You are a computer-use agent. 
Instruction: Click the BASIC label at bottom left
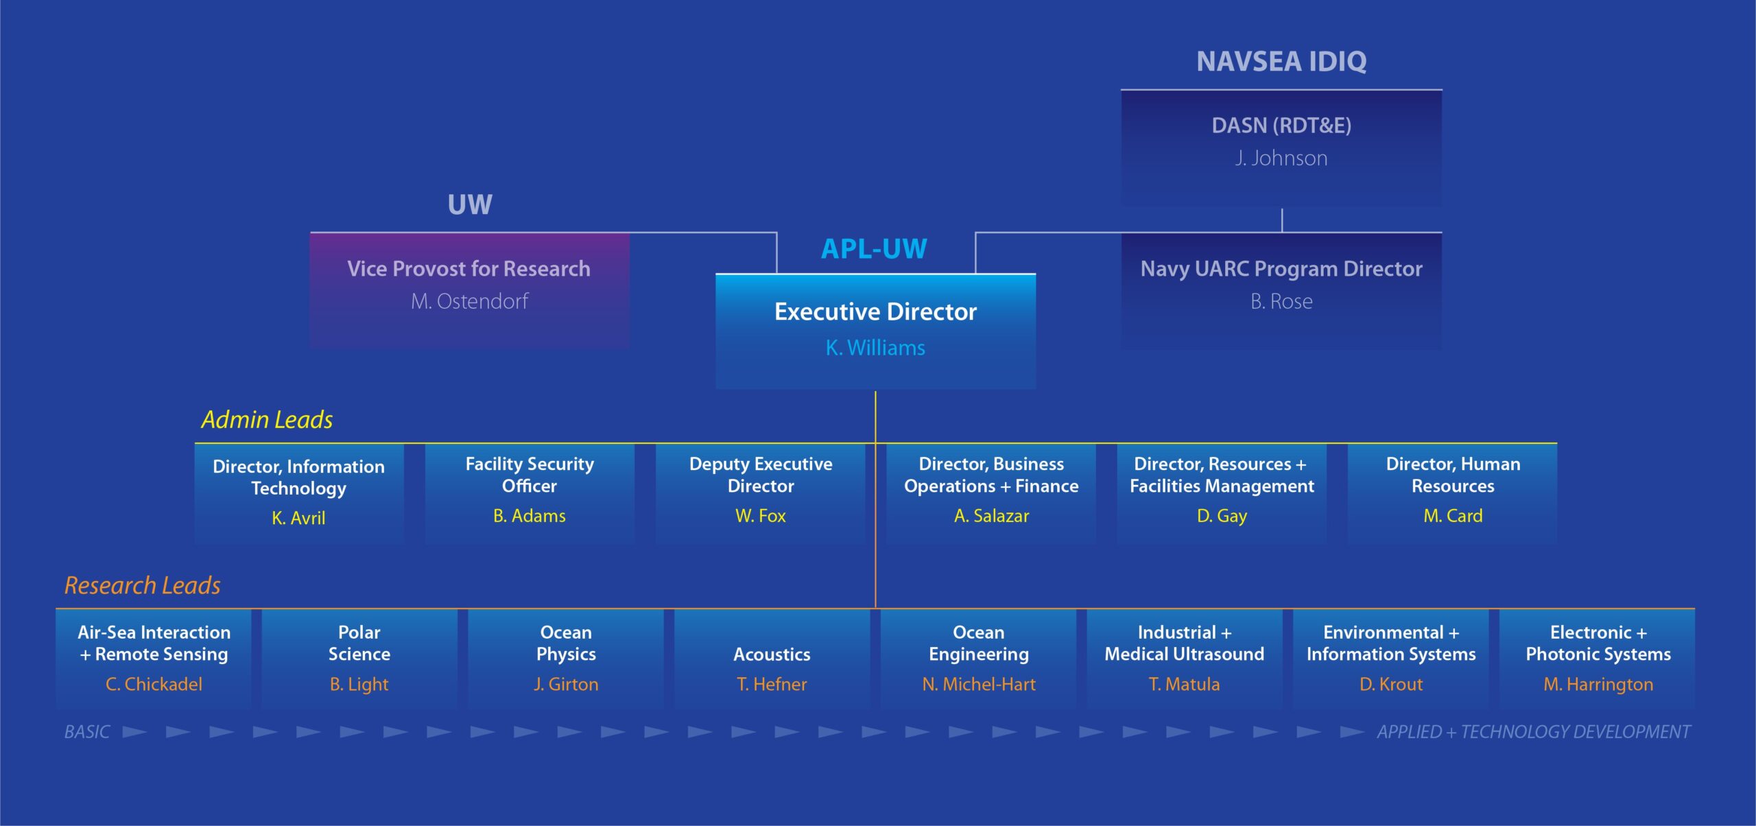(x=87, y=732)
